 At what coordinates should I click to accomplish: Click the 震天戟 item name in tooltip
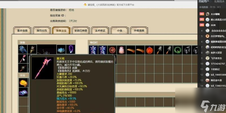[x=60, y=58]
